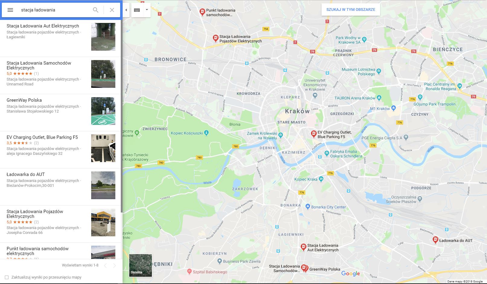Go to previous results page arrow

105,266
